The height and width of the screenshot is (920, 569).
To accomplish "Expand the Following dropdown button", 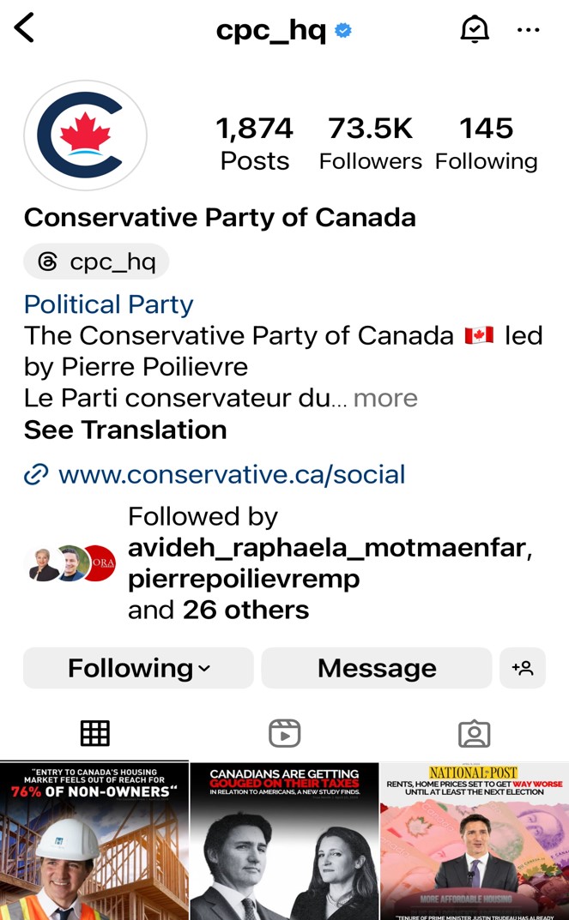I will pos(138,668).
